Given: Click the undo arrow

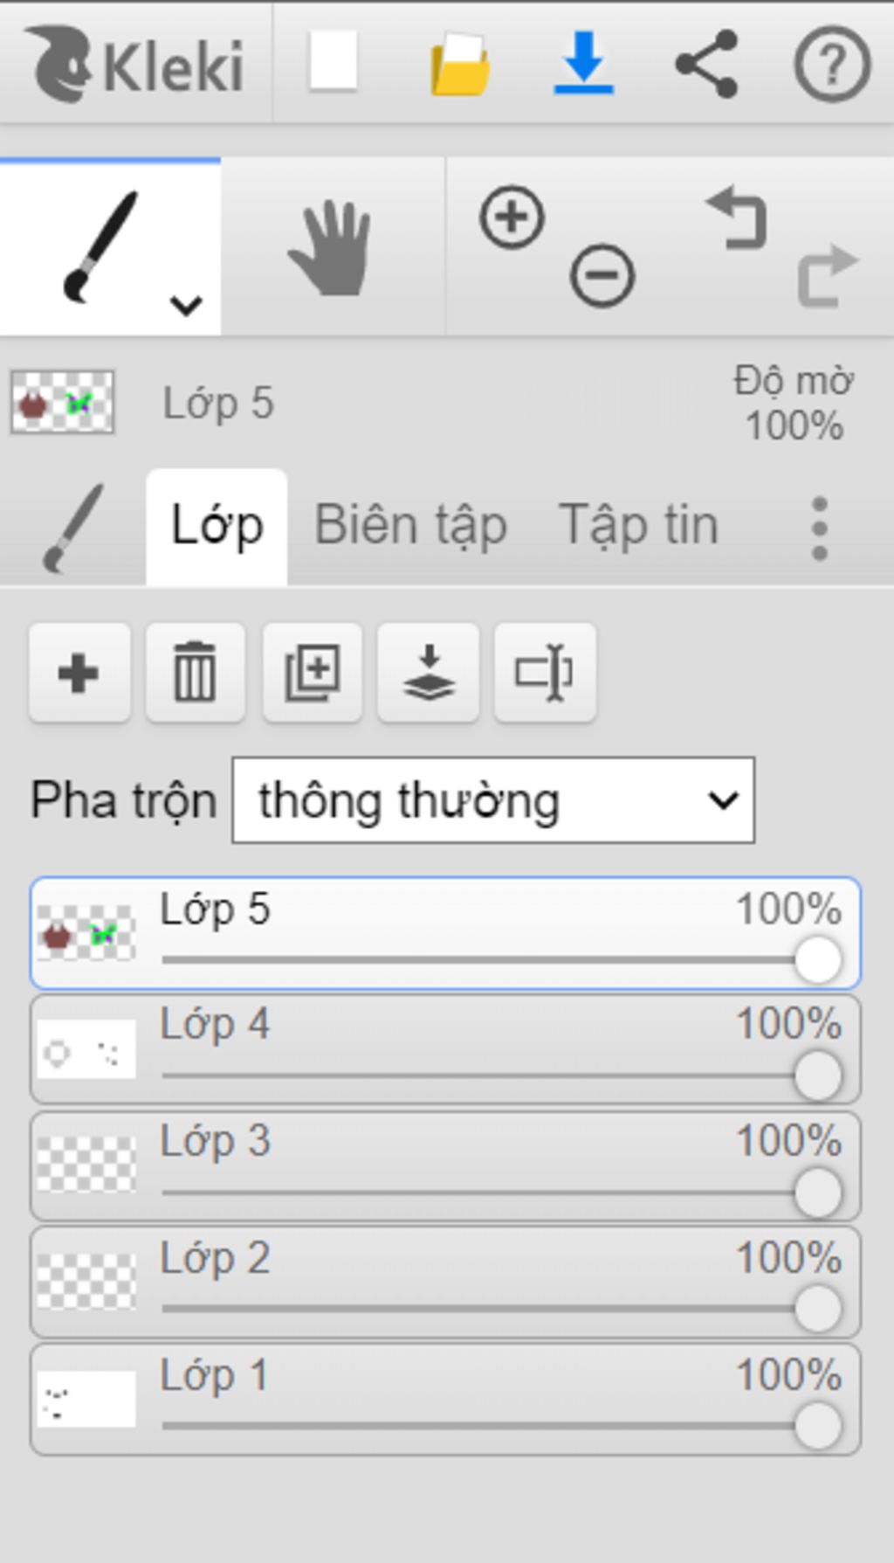Looking at the screenshot, I should 739,218.
